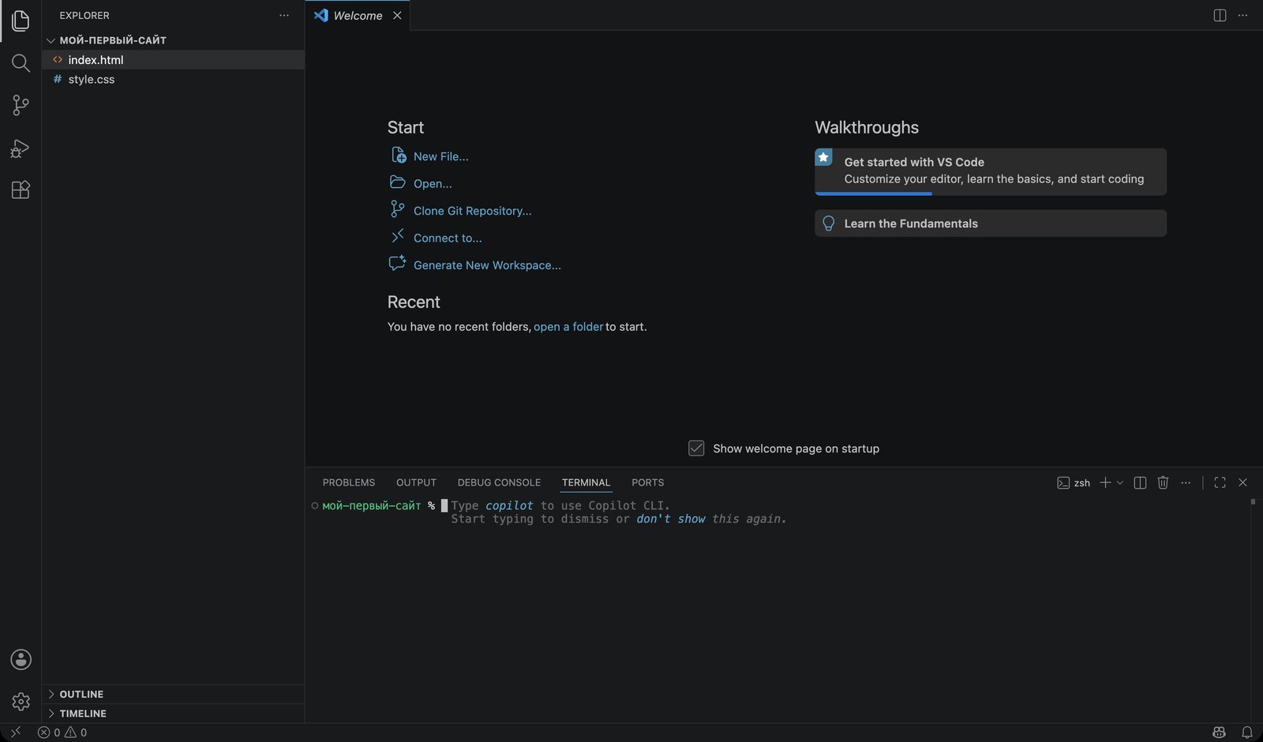
Task: Add a new terminal with plus icon
Action: (x=1105, y=482)
